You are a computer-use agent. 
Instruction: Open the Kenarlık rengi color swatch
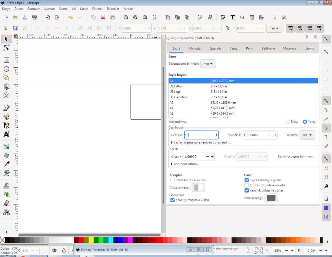coord(271,198)
